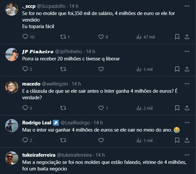Screen dimensions: 196x174
Task: Reply to macedo's tweet
Action: click(x=25, y=108)
